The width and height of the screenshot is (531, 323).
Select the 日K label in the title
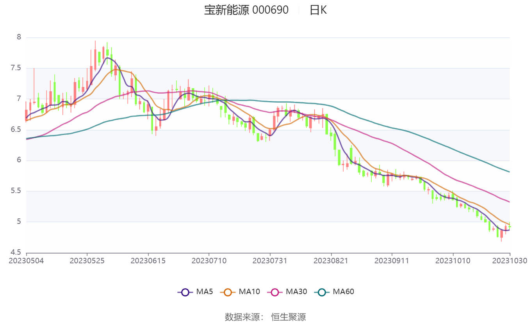318,10
